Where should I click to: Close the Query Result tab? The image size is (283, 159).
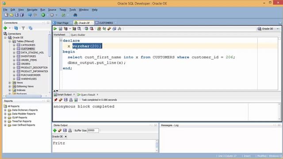(97, 95)
